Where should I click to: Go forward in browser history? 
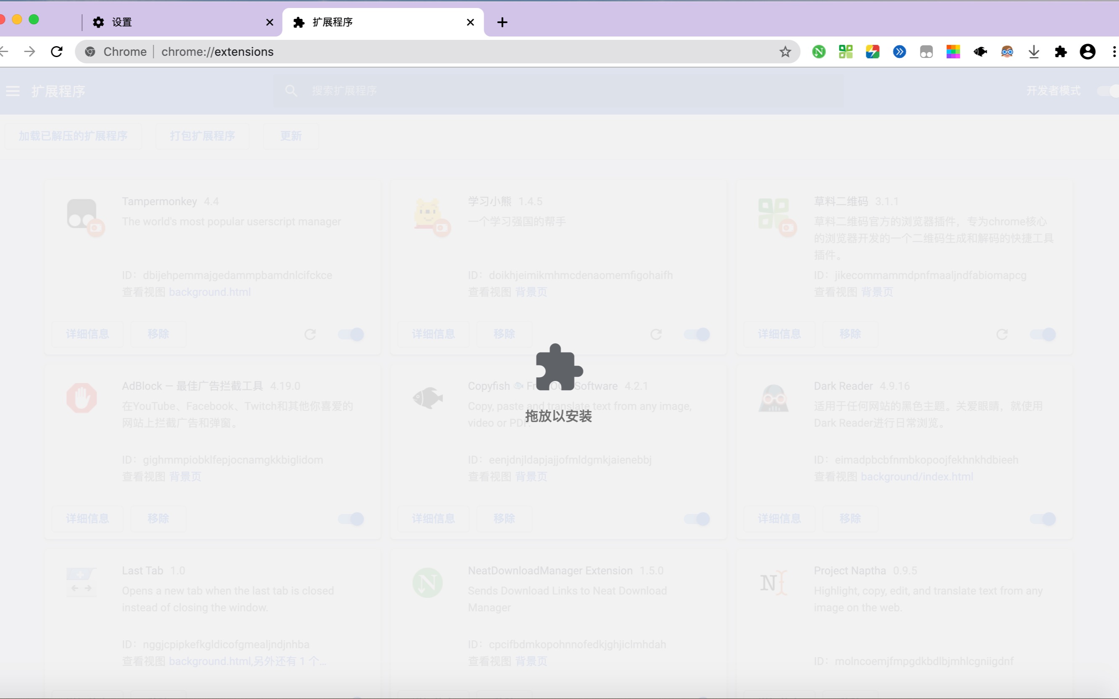coord(30,52)
